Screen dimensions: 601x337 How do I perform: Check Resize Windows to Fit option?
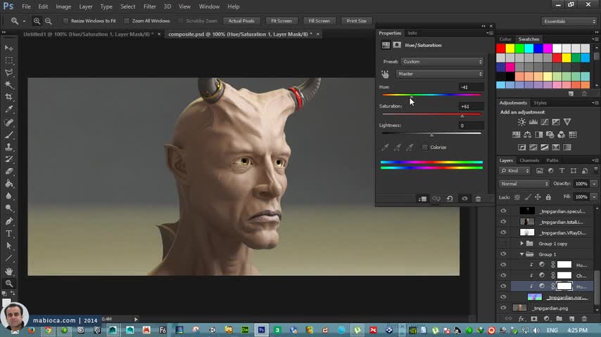(65, 21)
